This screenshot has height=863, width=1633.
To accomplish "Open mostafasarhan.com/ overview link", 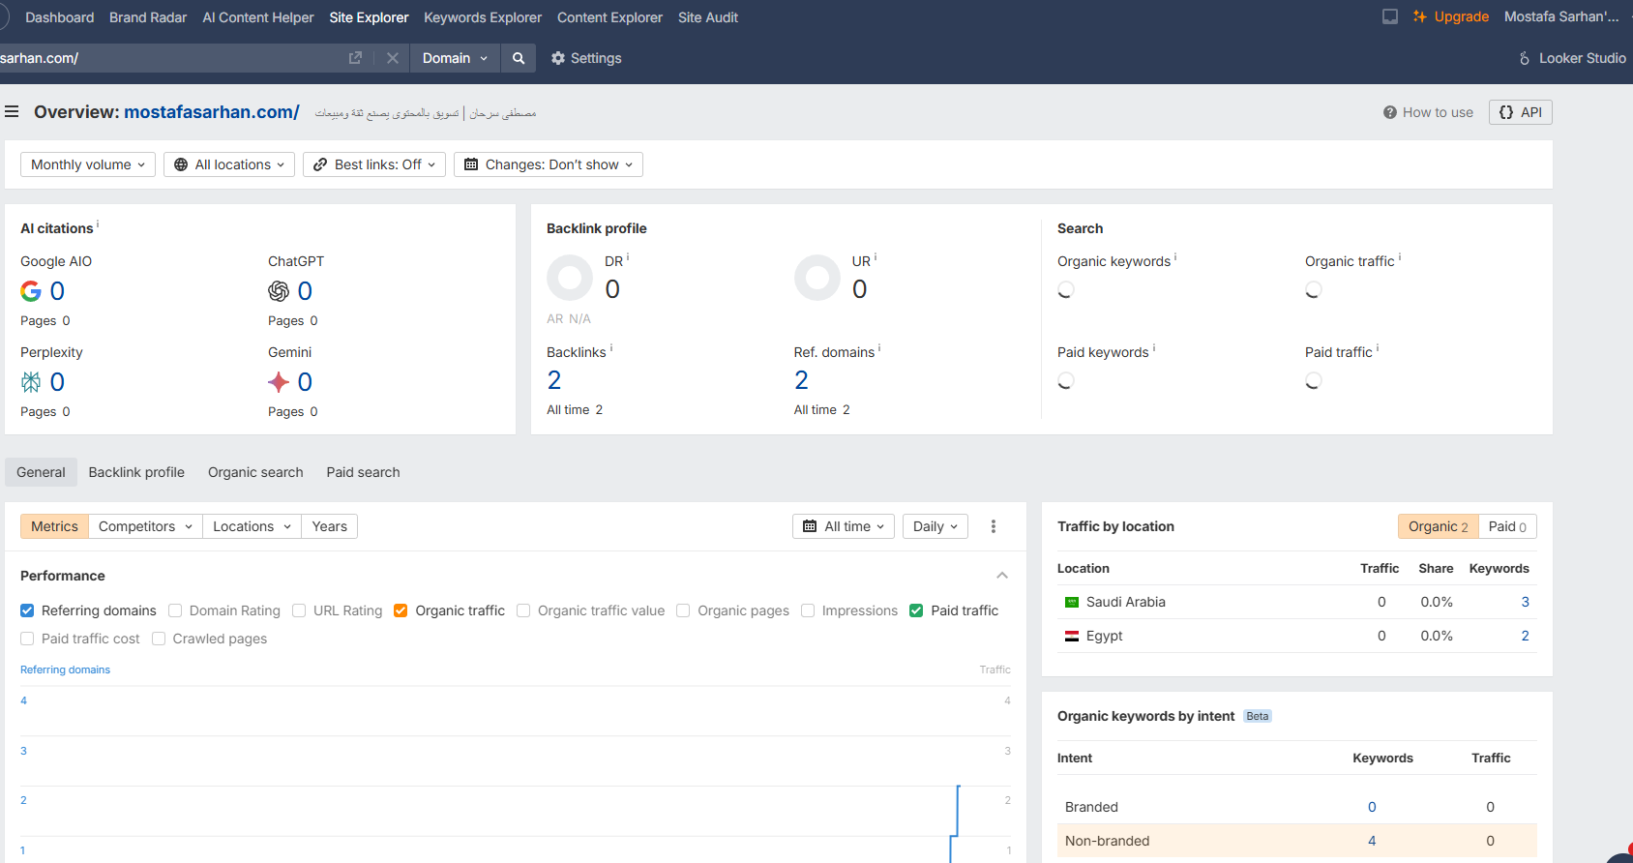I will tap(212, 112).
